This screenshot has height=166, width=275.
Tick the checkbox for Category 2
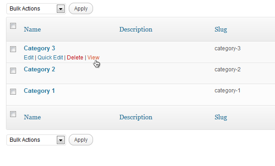13,71
